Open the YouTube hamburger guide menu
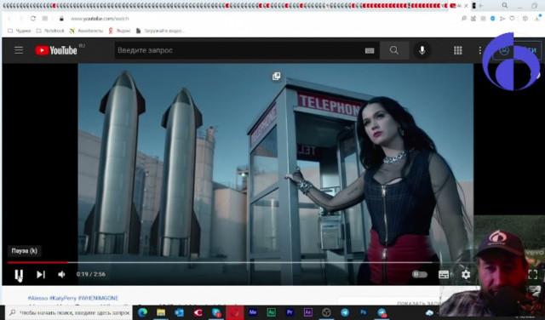 point(19,50)
